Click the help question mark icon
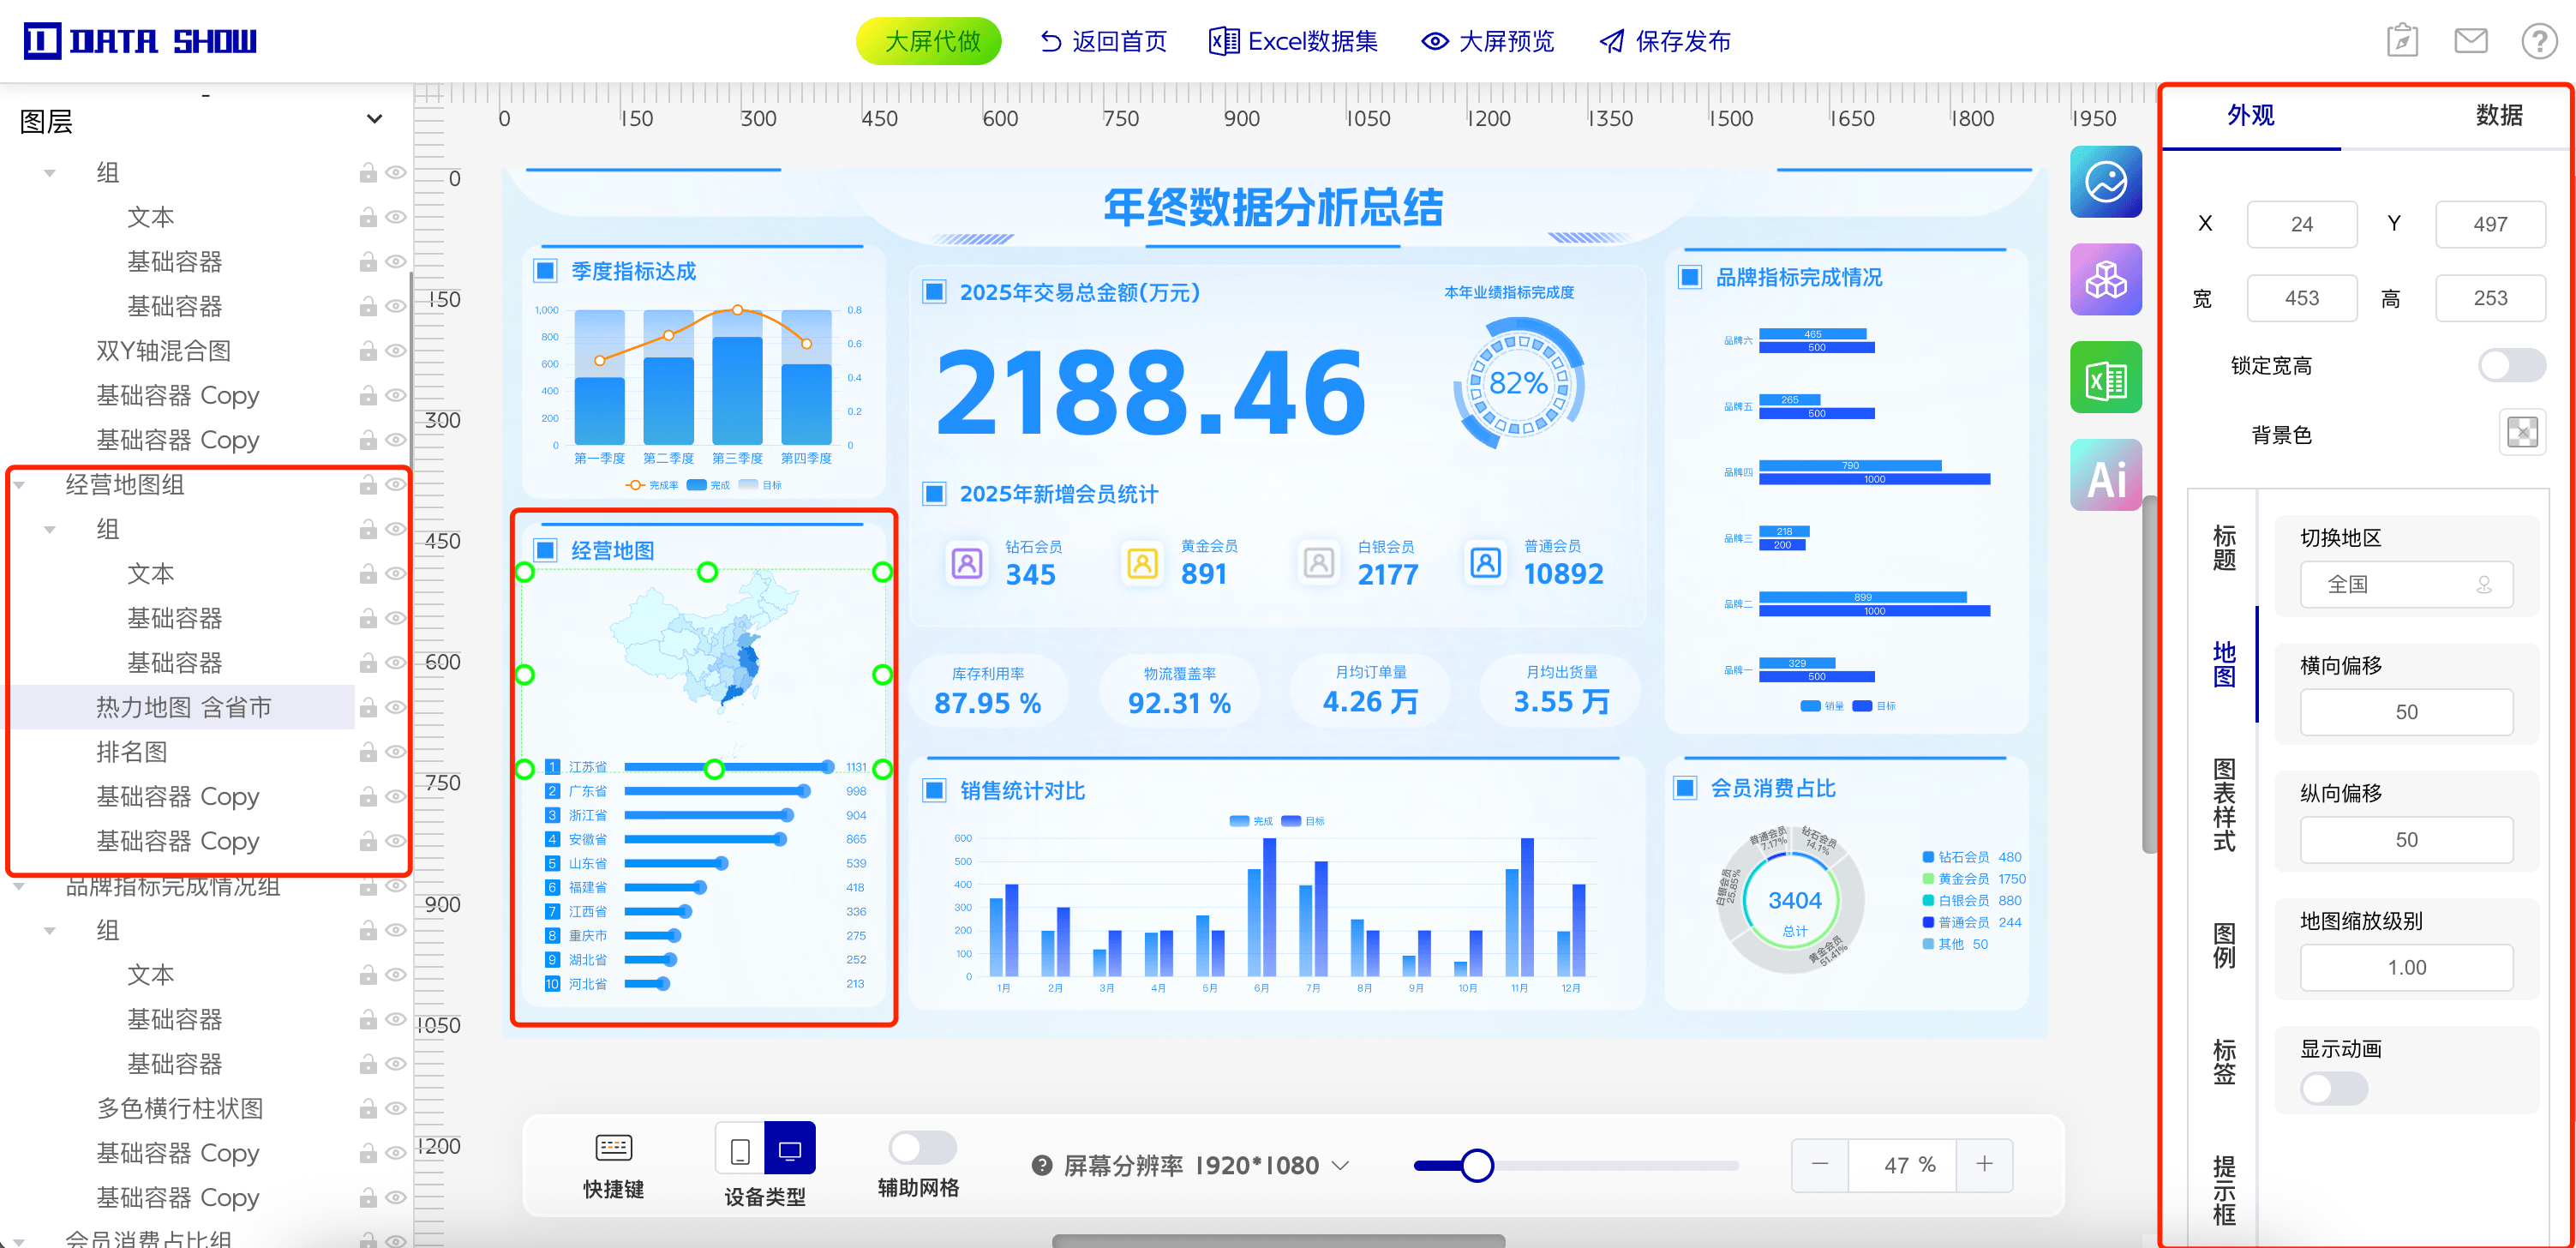Screen dimensions: 2576x1248 [2538, 41]
